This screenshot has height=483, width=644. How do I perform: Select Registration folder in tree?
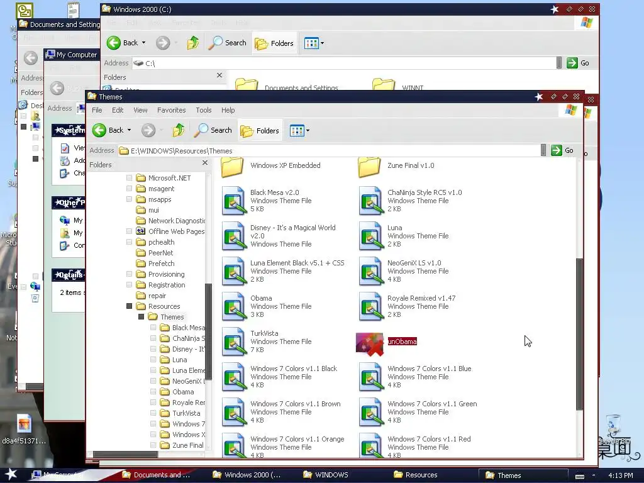click(167, 285)
